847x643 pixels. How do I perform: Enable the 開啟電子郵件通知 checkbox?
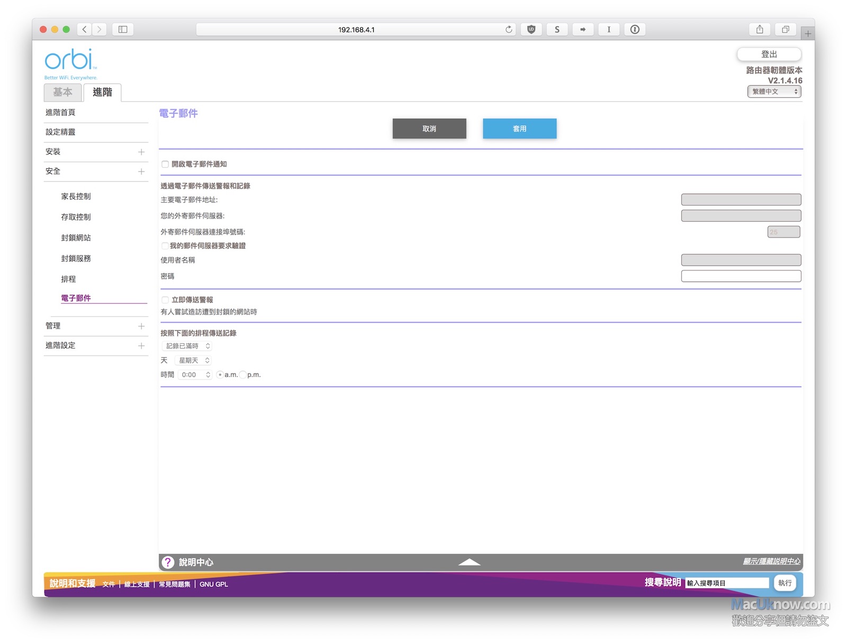(x=165, y=165)
